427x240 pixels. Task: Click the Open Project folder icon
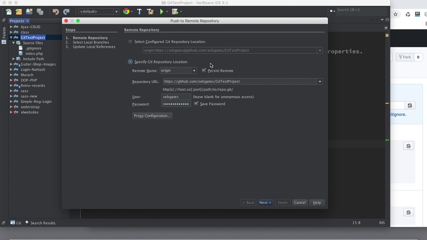(29, 12)
